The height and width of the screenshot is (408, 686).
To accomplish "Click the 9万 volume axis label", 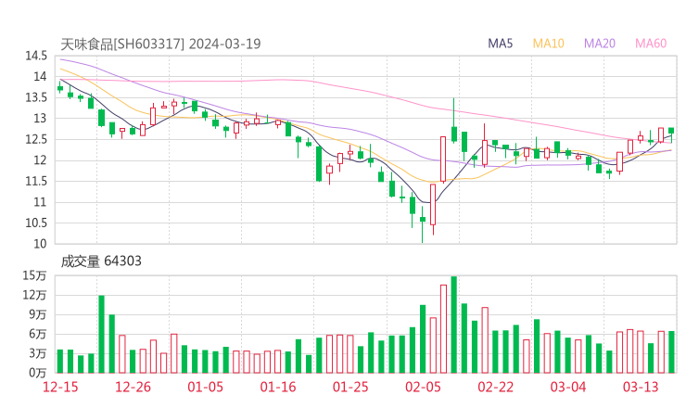I will tap(38, 314).
